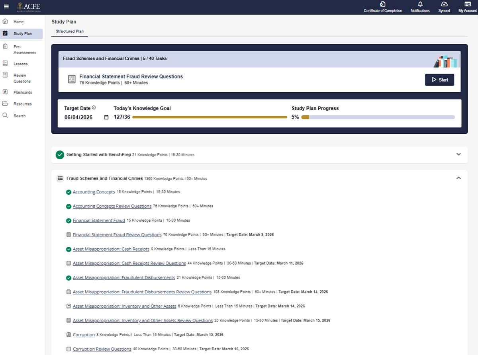The image size is (478, 355).
Task: Collapse Fraud Schemes and Financial Crimes section
Action: pyautogui.click(x=458, y=178)
